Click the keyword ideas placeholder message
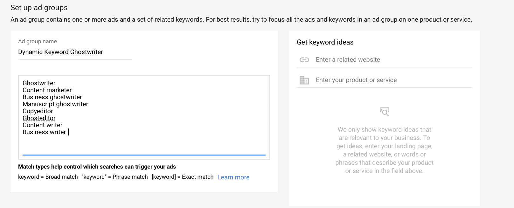Viewport: 514px width, 208px height. click(x=385, y=150)
